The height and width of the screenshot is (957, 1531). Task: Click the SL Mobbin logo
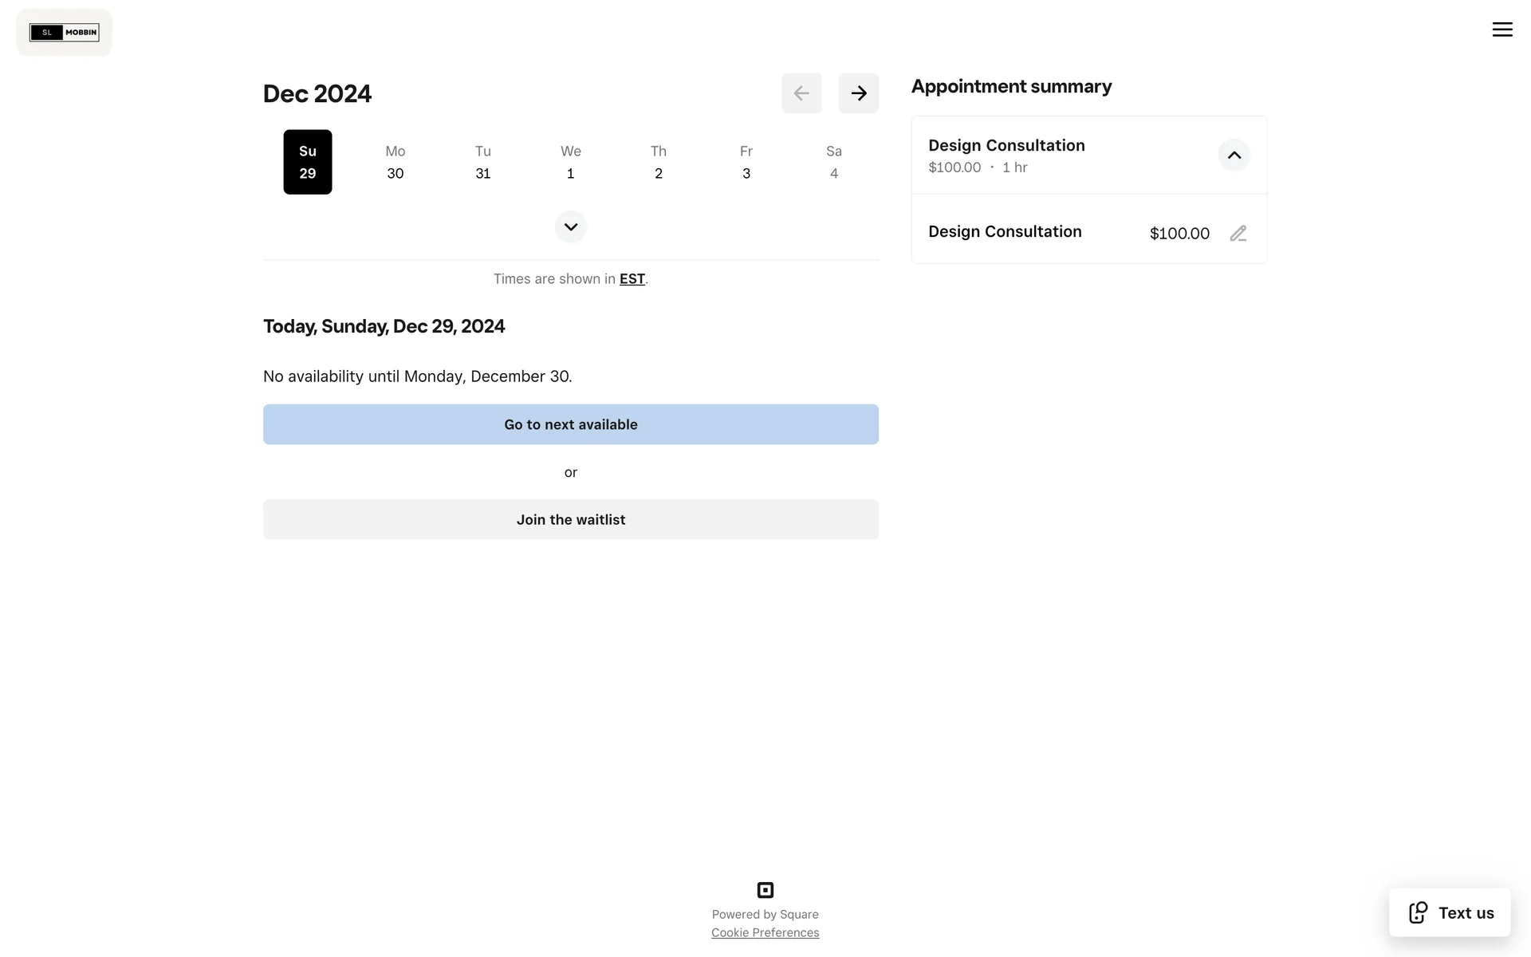(65, 33)
